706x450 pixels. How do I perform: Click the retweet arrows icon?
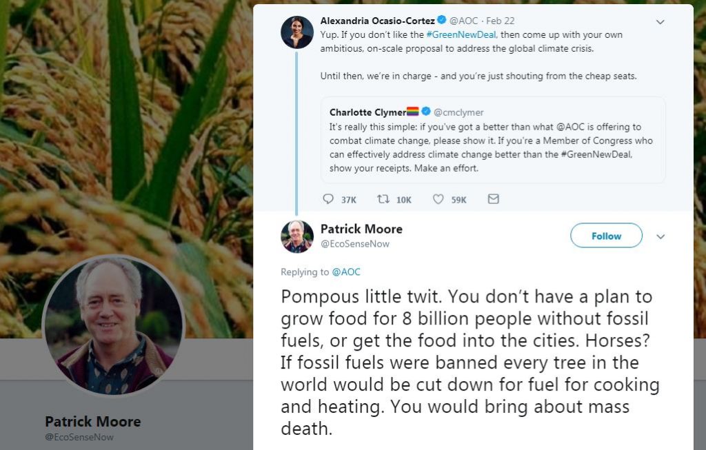(x=383, y=199)
